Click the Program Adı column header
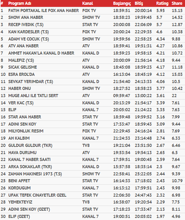 tap(20, 3)
